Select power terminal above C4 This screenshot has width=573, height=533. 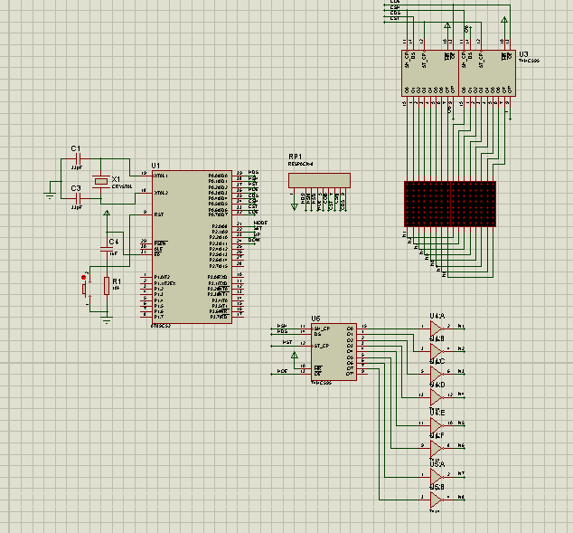coord(107,213)
